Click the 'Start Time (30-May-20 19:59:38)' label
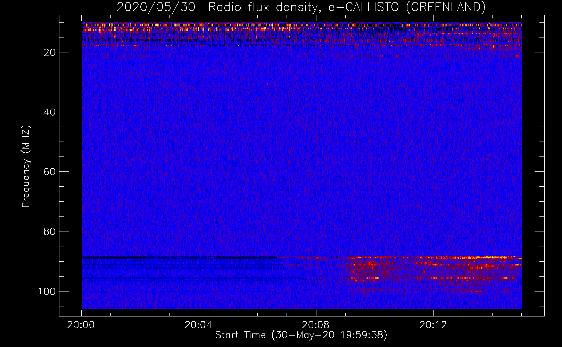This screenshot has width=562, height=347. tap(301, 335)
